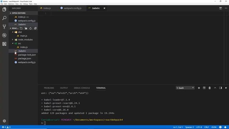Image resolution: width=229 pixels, height=129 pixels.
Task: Open index.js under src in file tree
Action: [24, 47]
